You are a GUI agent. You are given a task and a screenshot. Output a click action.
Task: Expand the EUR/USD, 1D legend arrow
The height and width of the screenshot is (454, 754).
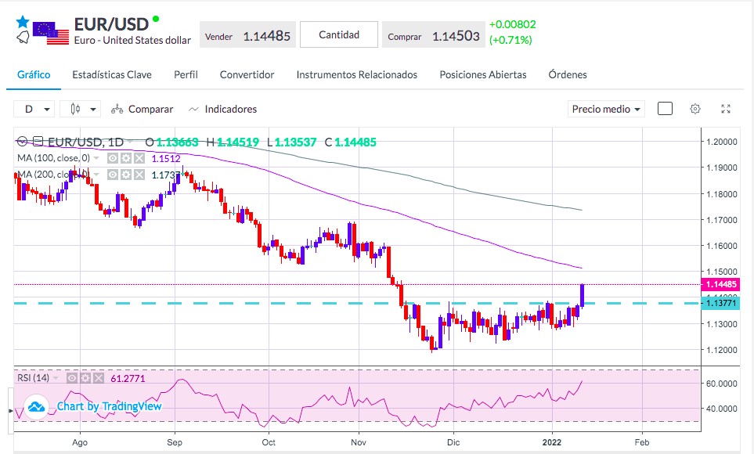coord(130,142)
